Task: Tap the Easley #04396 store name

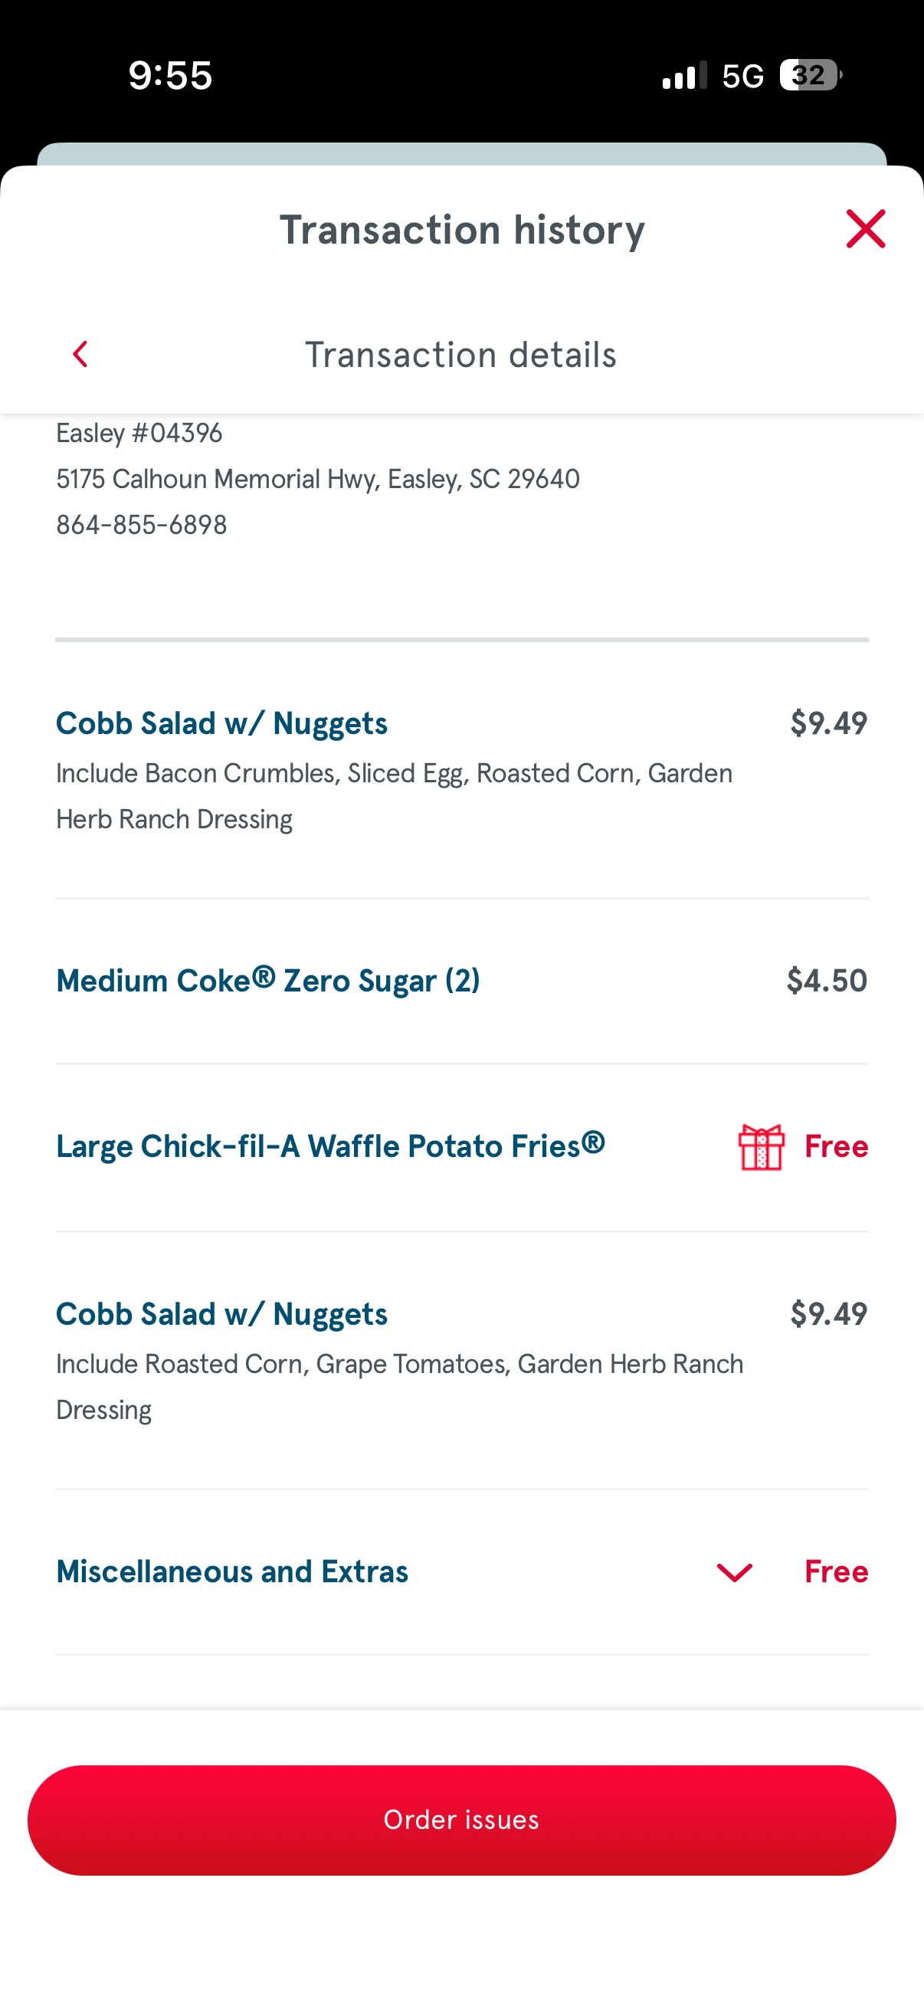Action: [139, 433]
